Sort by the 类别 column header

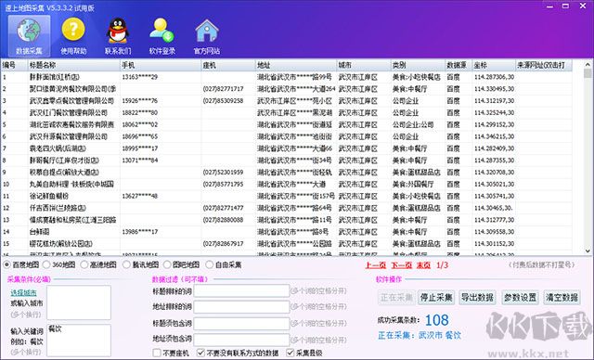click(x=418, y=65)
